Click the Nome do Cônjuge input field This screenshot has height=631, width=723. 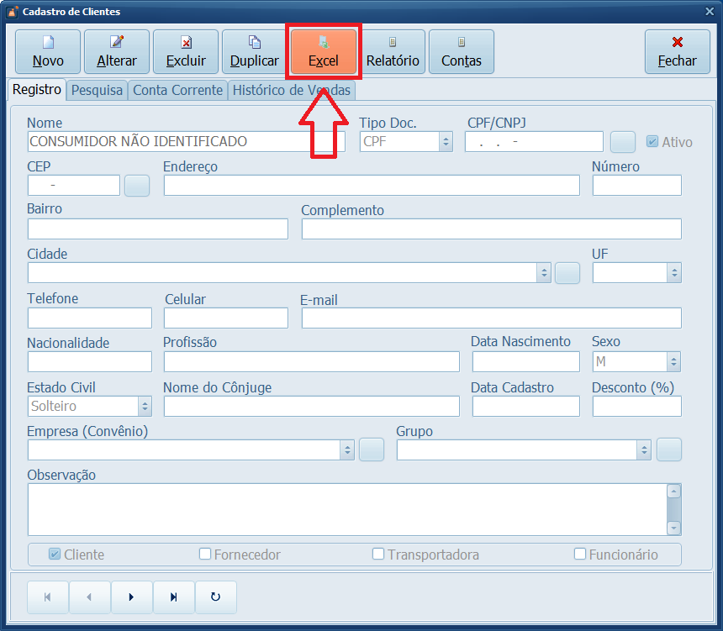(x=312, y=406)
